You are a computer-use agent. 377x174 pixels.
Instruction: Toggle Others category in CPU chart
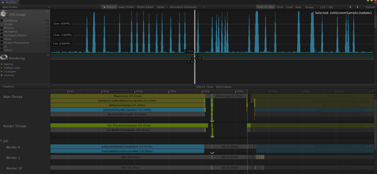[2, 50]
